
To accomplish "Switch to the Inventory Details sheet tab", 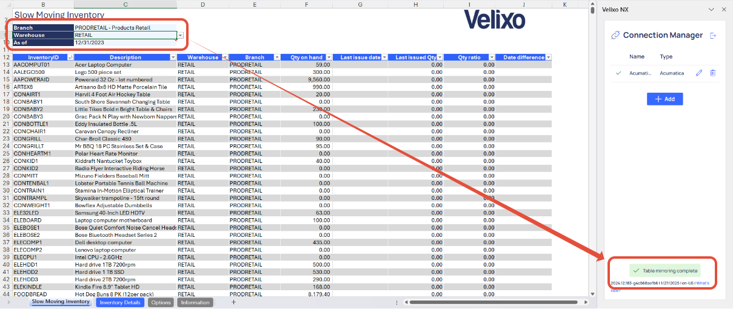I will coord(120,302).
